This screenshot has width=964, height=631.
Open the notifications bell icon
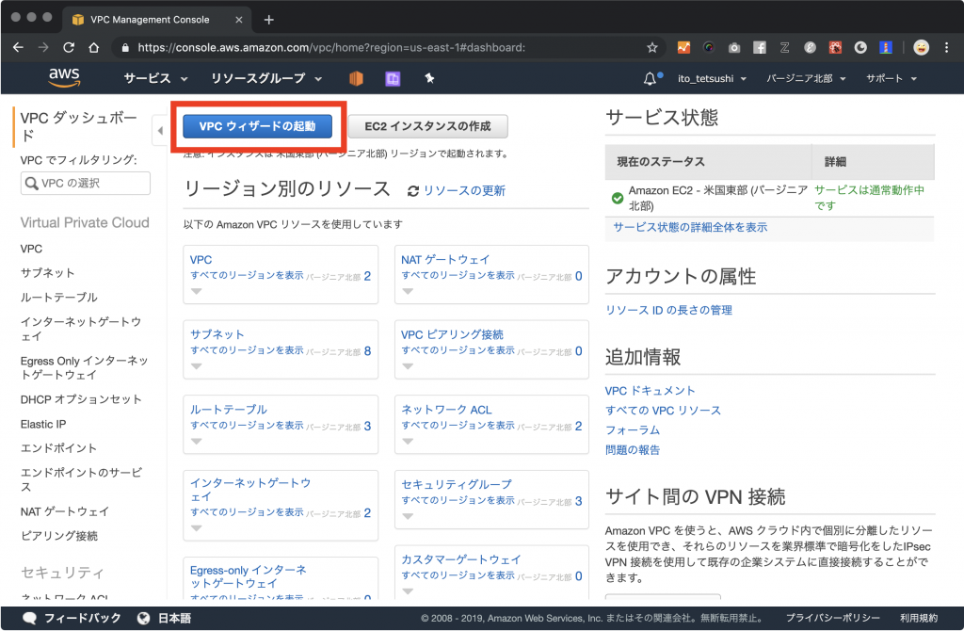(650, 79)
